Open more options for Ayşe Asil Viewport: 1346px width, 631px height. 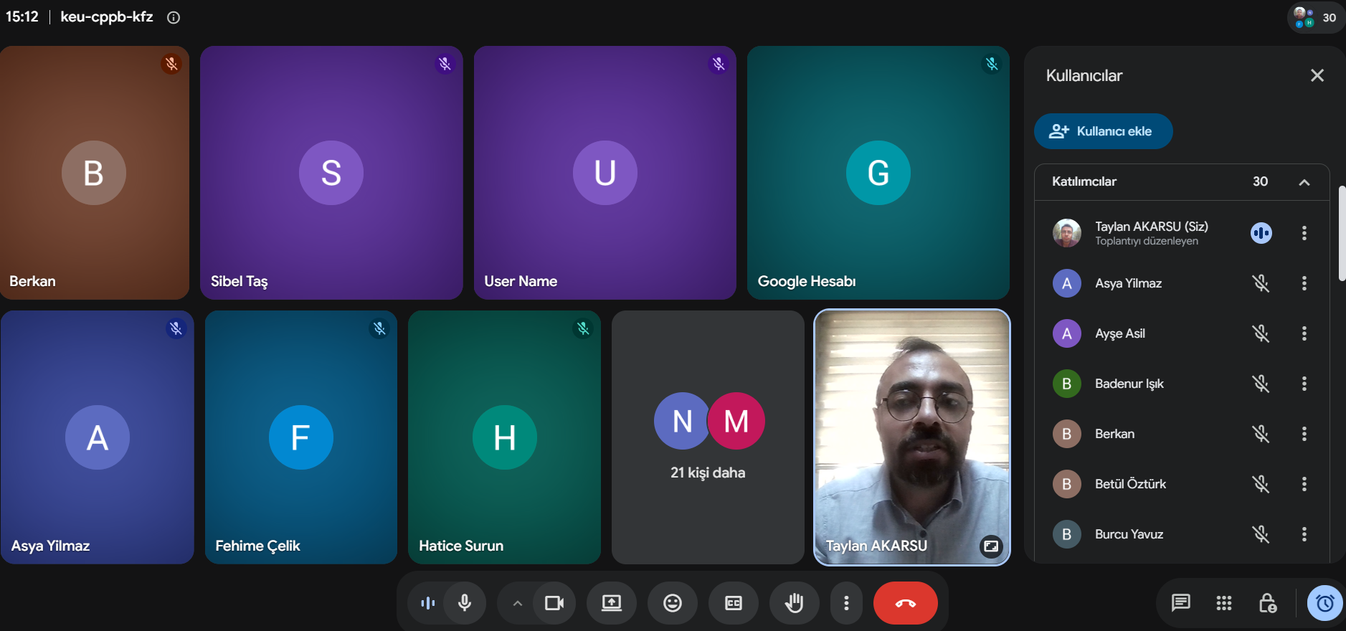point(1304,333)
